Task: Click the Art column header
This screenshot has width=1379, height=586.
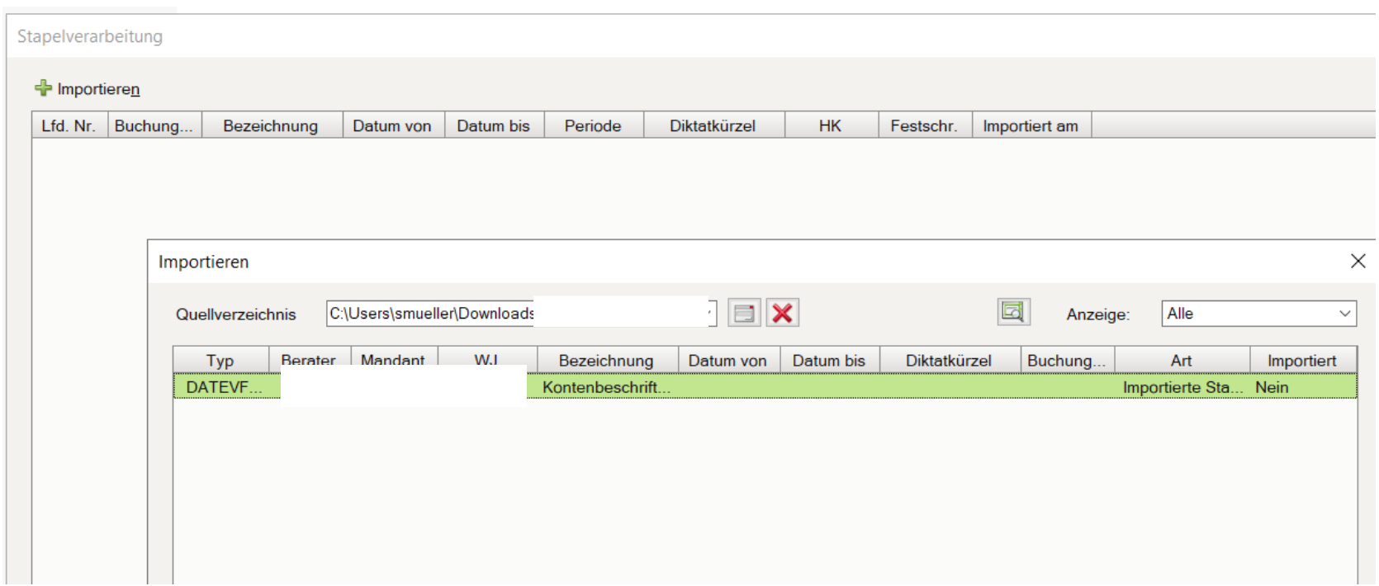Action: (x=1181, y=361)
